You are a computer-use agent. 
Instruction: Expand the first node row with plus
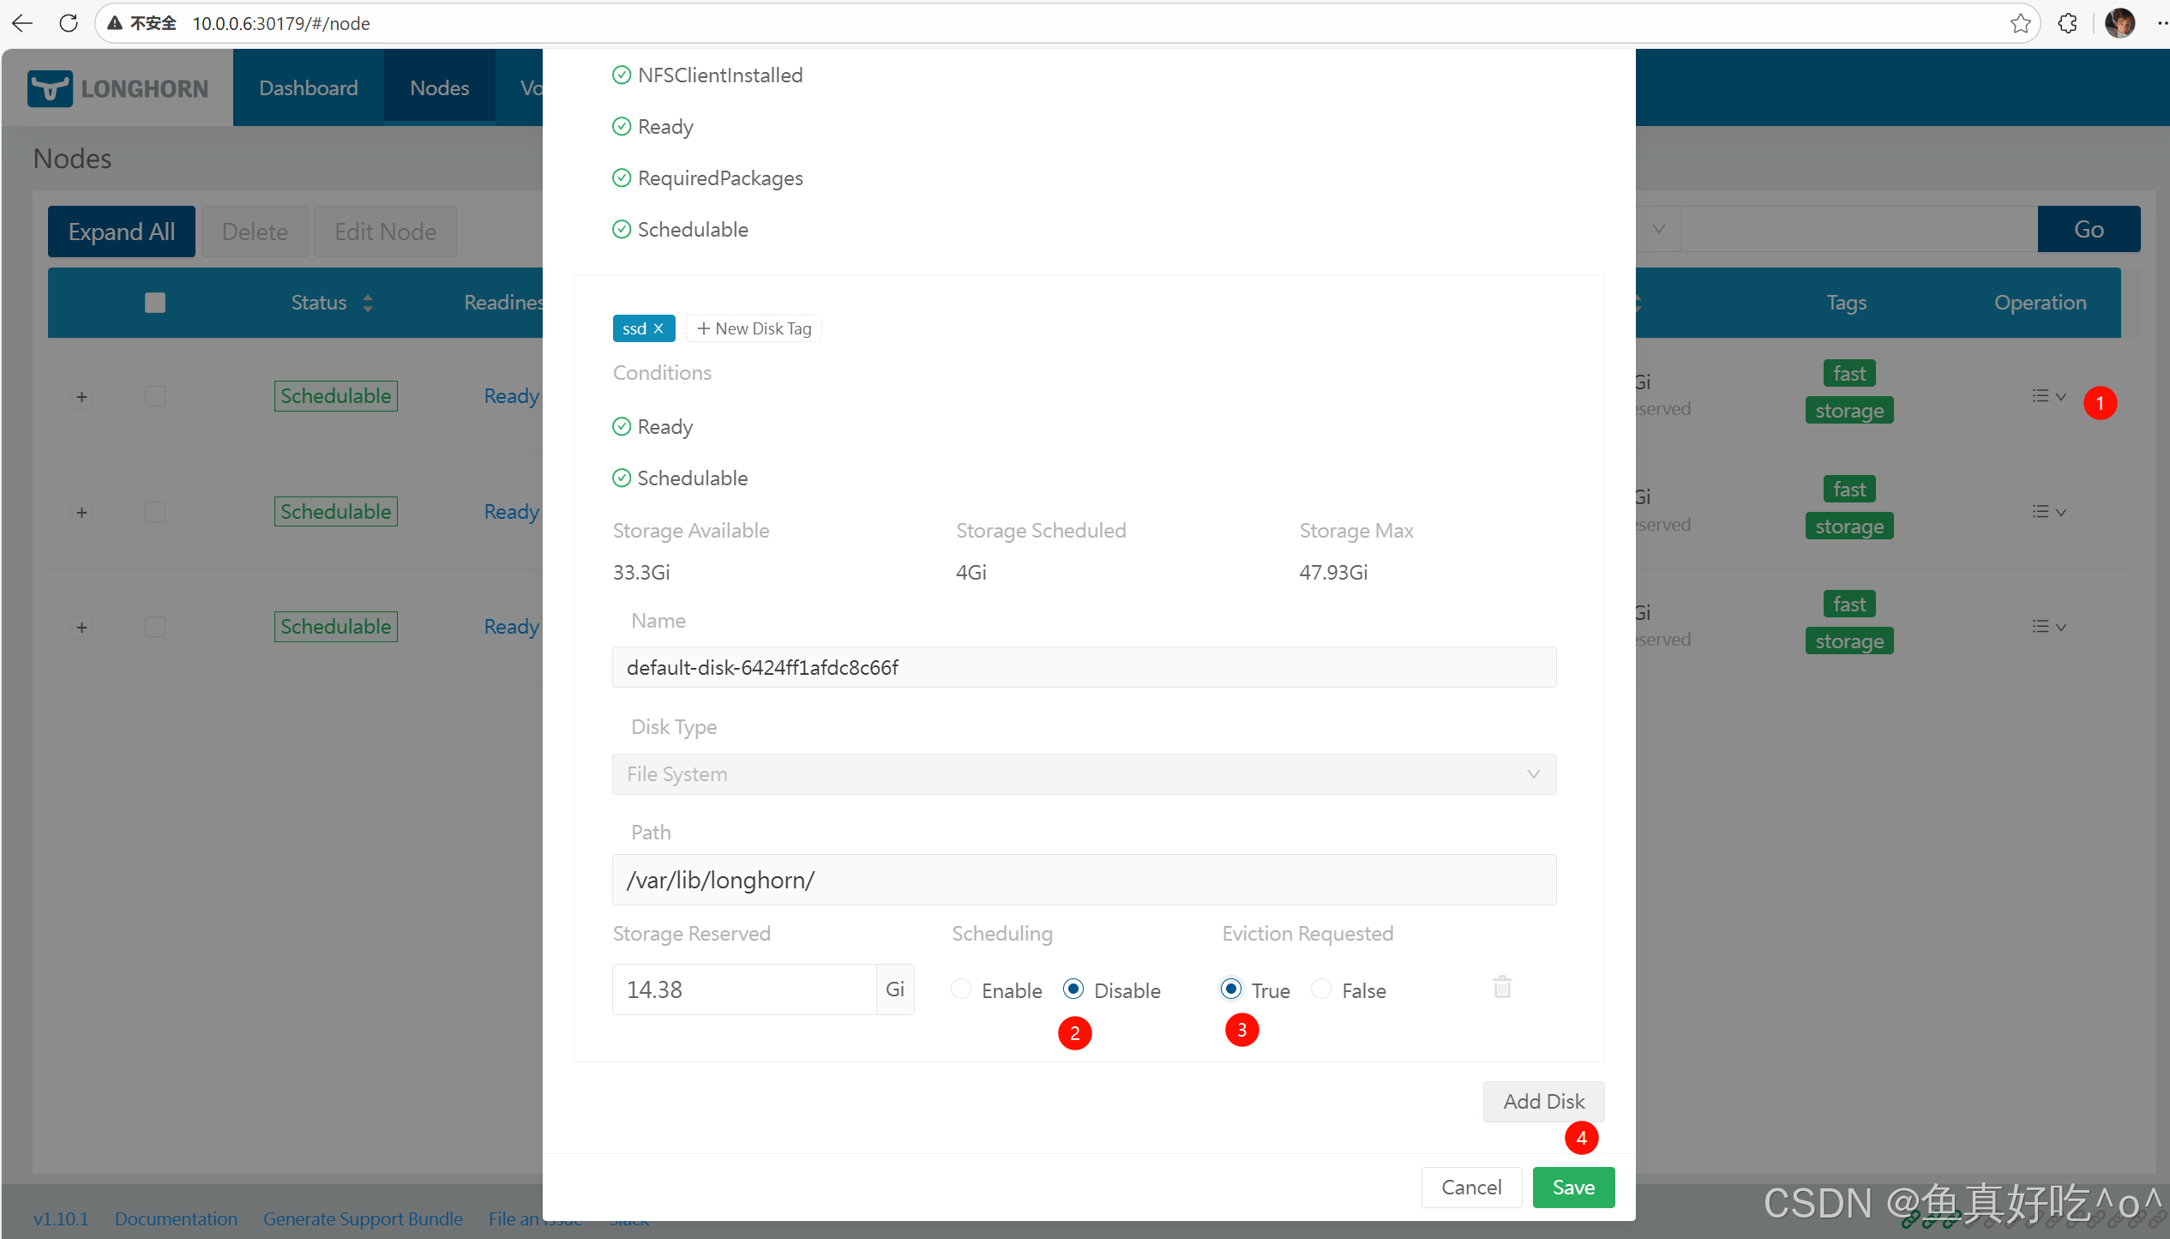click(81, 397)
